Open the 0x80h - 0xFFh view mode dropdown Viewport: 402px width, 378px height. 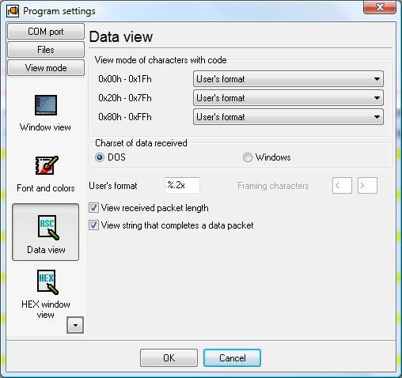tap(288, 117)
